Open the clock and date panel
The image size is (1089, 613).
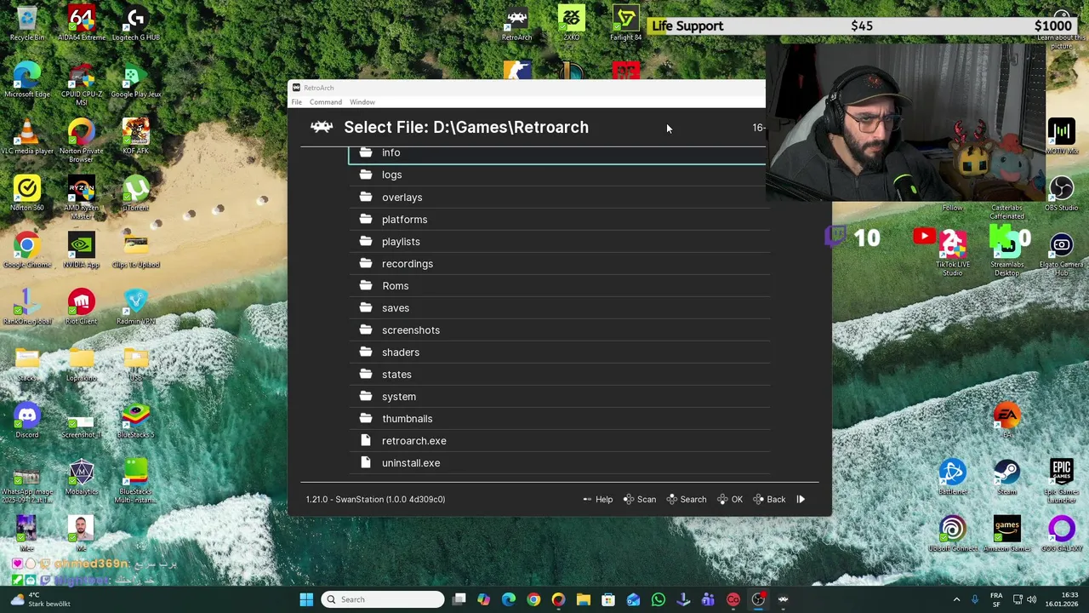pos(1063,599)
